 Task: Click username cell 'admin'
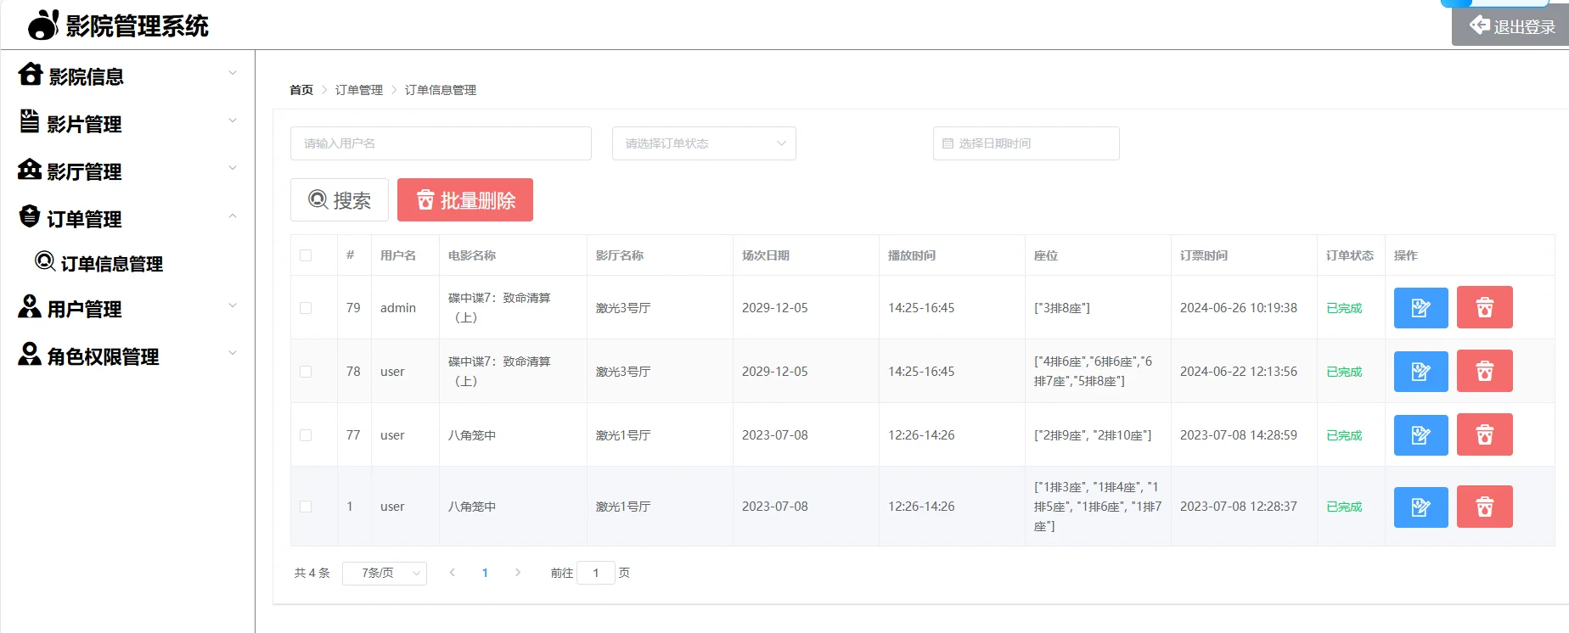(398, 308)
